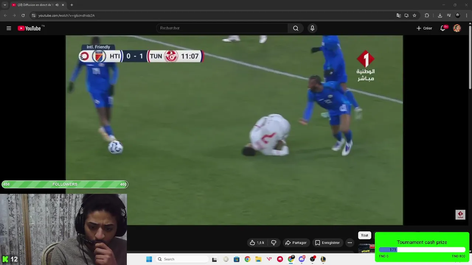472x265 pixels.
Task: Open browser Downloads
Action: [440, 15]
